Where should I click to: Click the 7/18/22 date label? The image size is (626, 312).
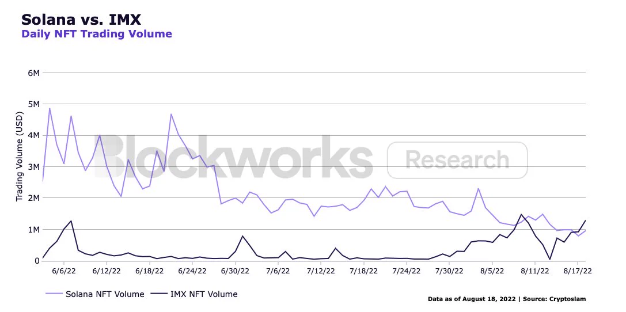tap(364, 271)
